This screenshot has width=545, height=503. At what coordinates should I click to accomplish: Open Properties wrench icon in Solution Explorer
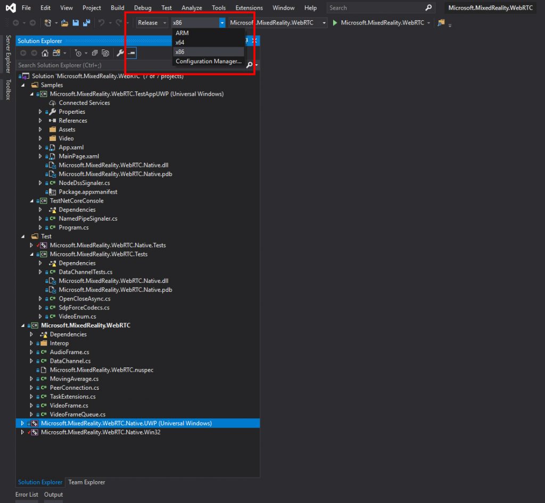(x=120, y=53)
